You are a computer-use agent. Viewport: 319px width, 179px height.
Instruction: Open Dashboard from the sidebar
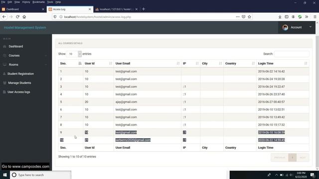[x=16, y=46]
